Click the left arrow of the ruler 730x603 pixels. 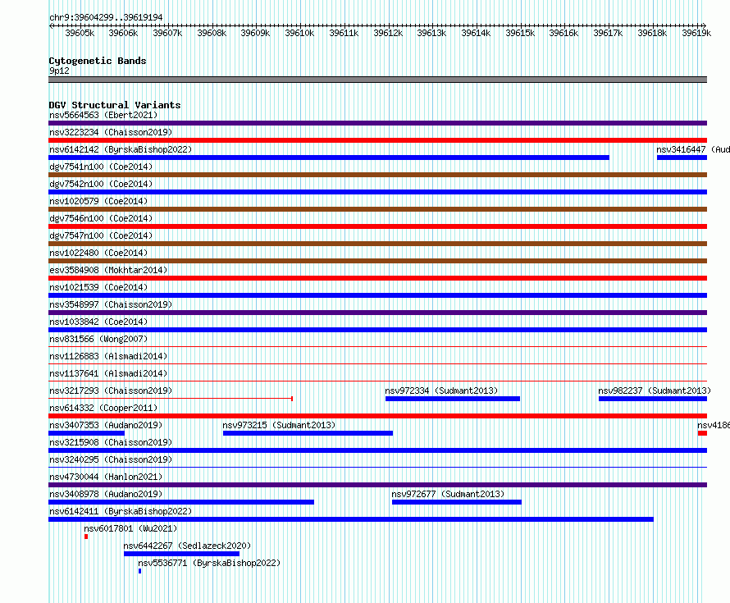[x=51, y=25]
